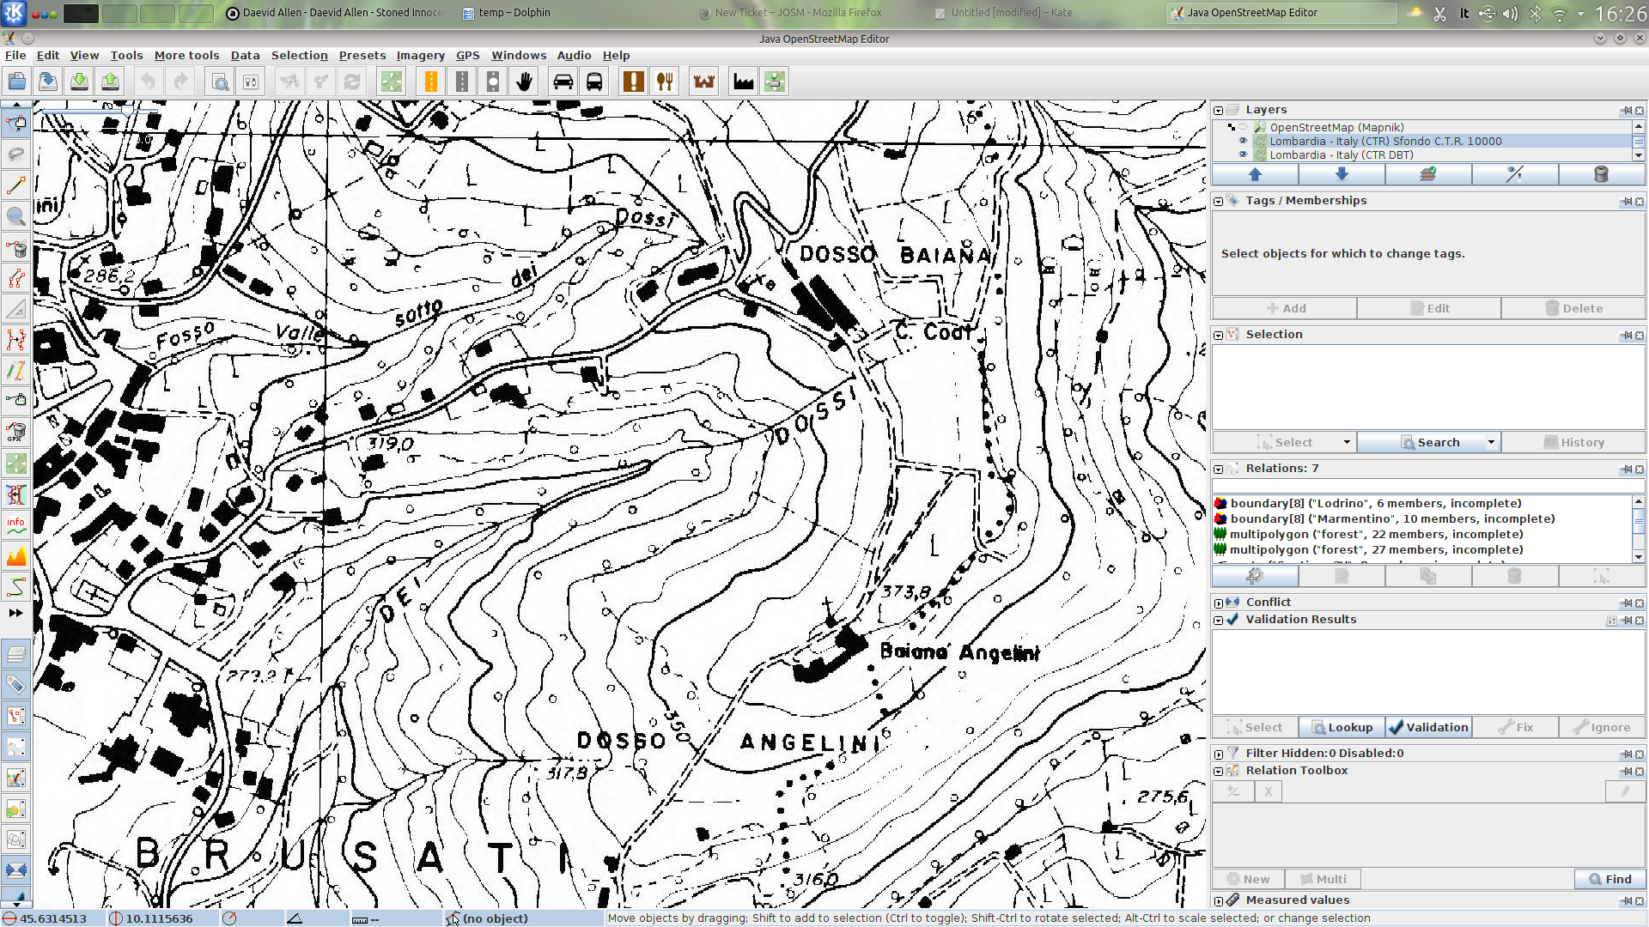
Task: Show the OpenStreetMap (Mapnik) layer
Action: point(1242,127)
